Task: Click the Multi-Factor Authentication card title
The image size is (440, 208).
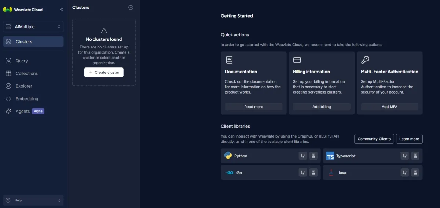Action: [x=389, y=72]
